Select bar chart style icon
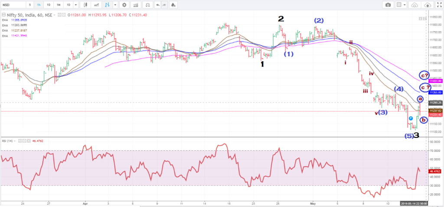The height and width of the screenshot is (207, 444). 107,5
